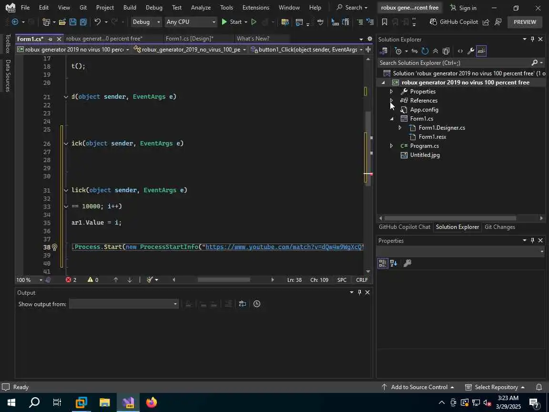Screen dimensions: 549x412
Task: Click the code cleanup broom icon
Action: [x=150, y=280]
